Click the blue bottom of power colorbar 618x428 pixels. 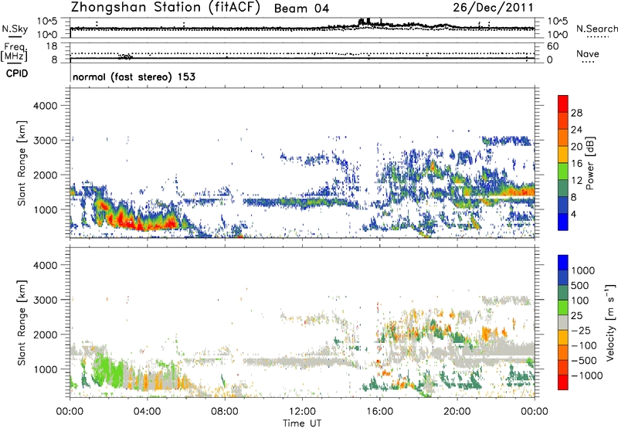click(x=563, y=222)
